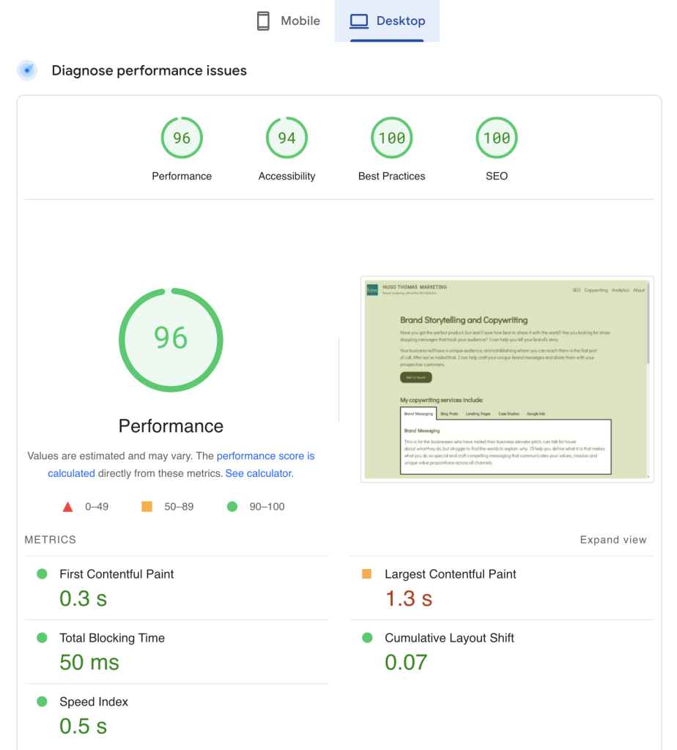Click the mobile phone icon
The width and height of the screenshot is (677, 750).
[263, 21]
